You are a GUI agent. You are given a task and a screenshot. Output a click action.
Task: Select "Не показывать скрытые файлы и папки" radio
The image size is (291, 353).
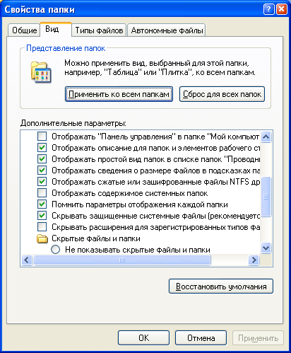(56, 250)
